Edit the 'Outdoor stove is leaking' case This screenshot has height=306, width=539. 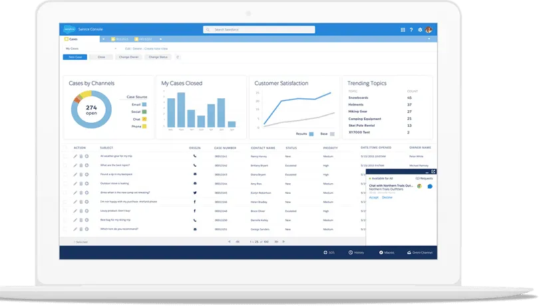tap(75, 183)
